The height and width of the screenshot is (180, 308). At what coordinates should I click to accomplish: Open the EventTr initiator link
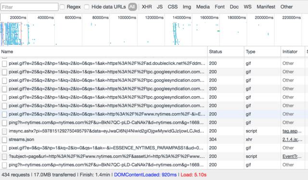292,156
